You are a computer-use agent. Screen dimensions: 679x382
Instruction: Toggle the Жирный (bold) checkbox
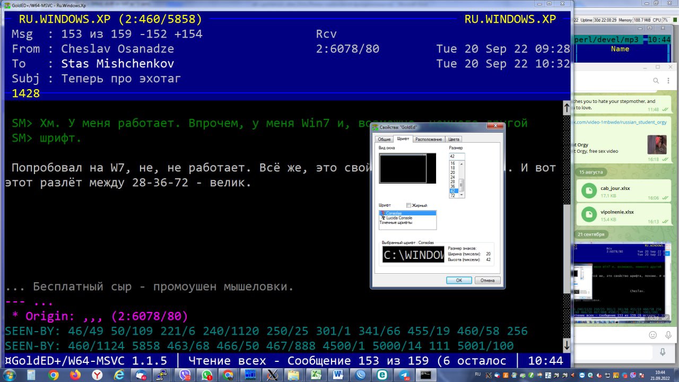click(409, 205)
